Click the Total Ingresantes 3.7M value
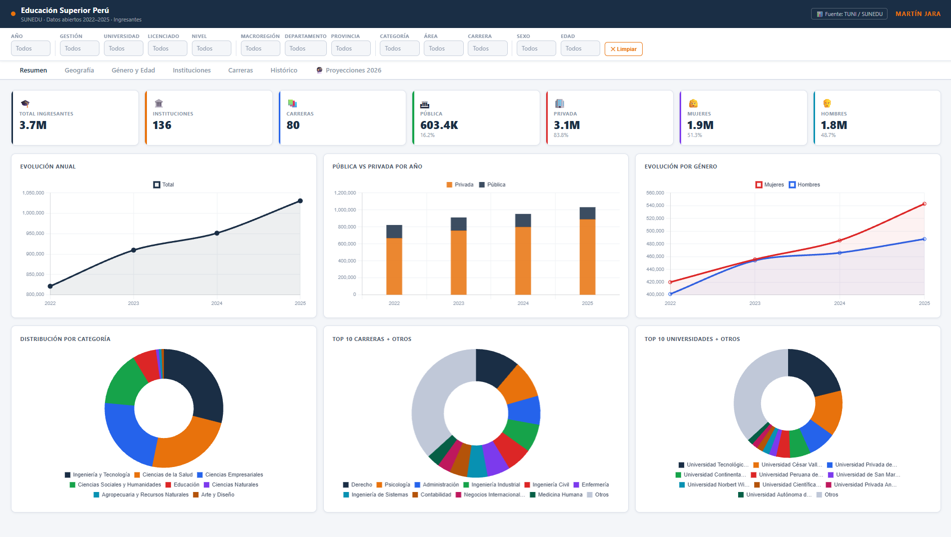The image size is (951, 537). coord(33,125)
